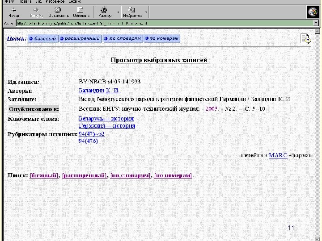Open the Правка menu
322x241 pixels.
click(x=25, y=1)
